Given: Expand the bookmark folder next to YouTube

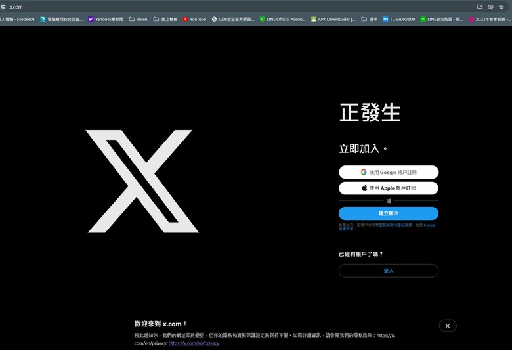Looking at the screenshot, I should pyautogui.click(x=165, y=19).
